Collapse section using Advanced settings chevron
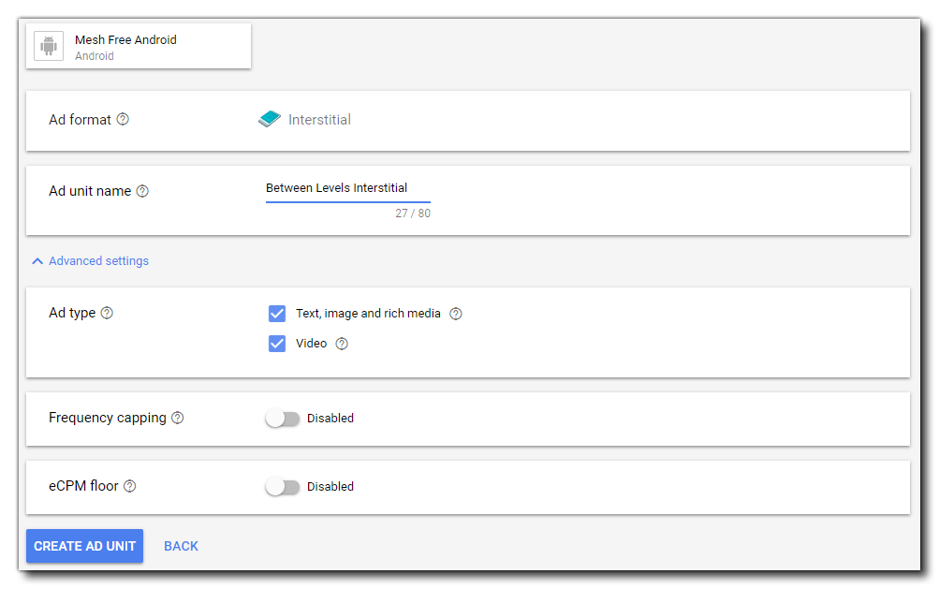The image size is (939, 589). pyautogui.click(x=37, y=261)
